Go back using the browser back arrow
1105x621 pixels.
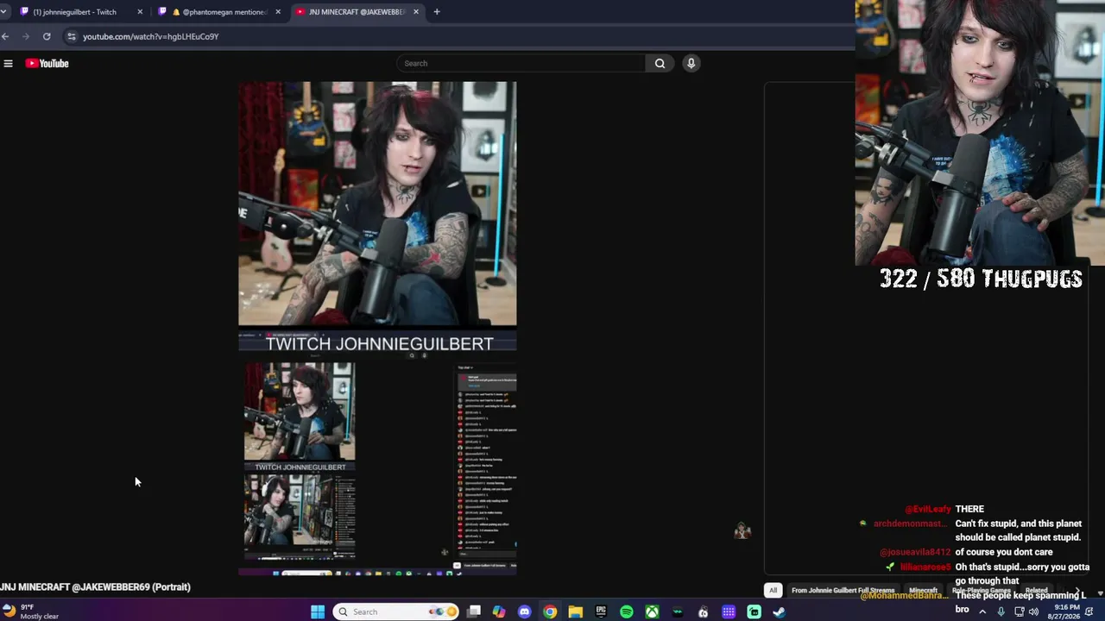point(5,36)
